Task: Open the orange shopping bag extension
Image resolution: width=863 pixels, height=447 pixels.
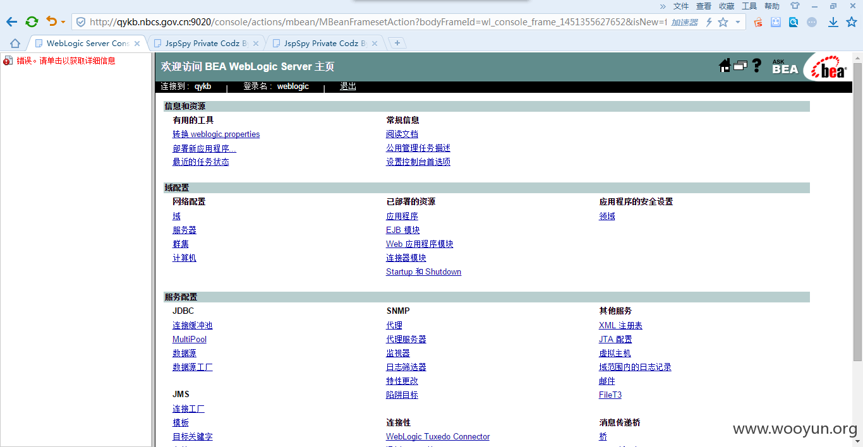Action: point(758,22)
